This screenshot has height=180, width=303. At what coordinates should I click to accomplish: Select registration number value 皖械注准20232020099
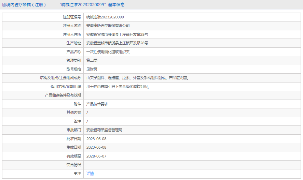tap(105, 17)
